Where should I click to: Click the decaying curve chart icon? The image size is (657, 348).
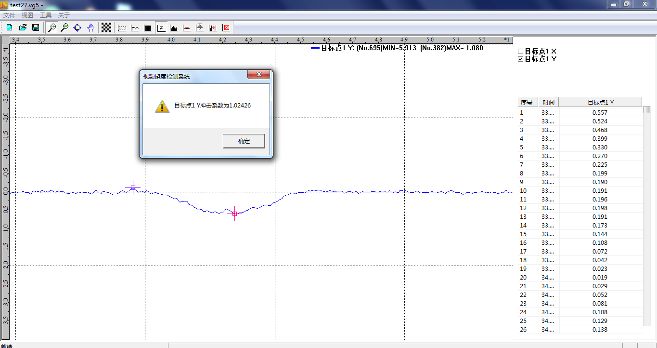click(x=135, y=27)
